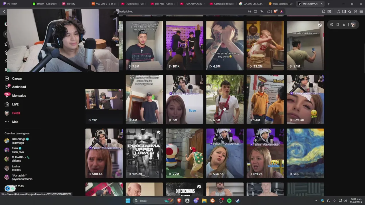
Task: Show hidden system tray icons chevron
Action: (316, 201)
